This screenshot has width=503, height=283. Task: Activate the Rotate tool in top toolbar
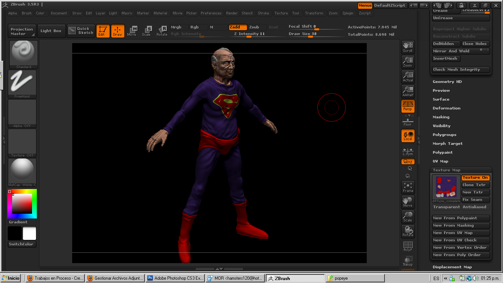click(x=162, y=31)
